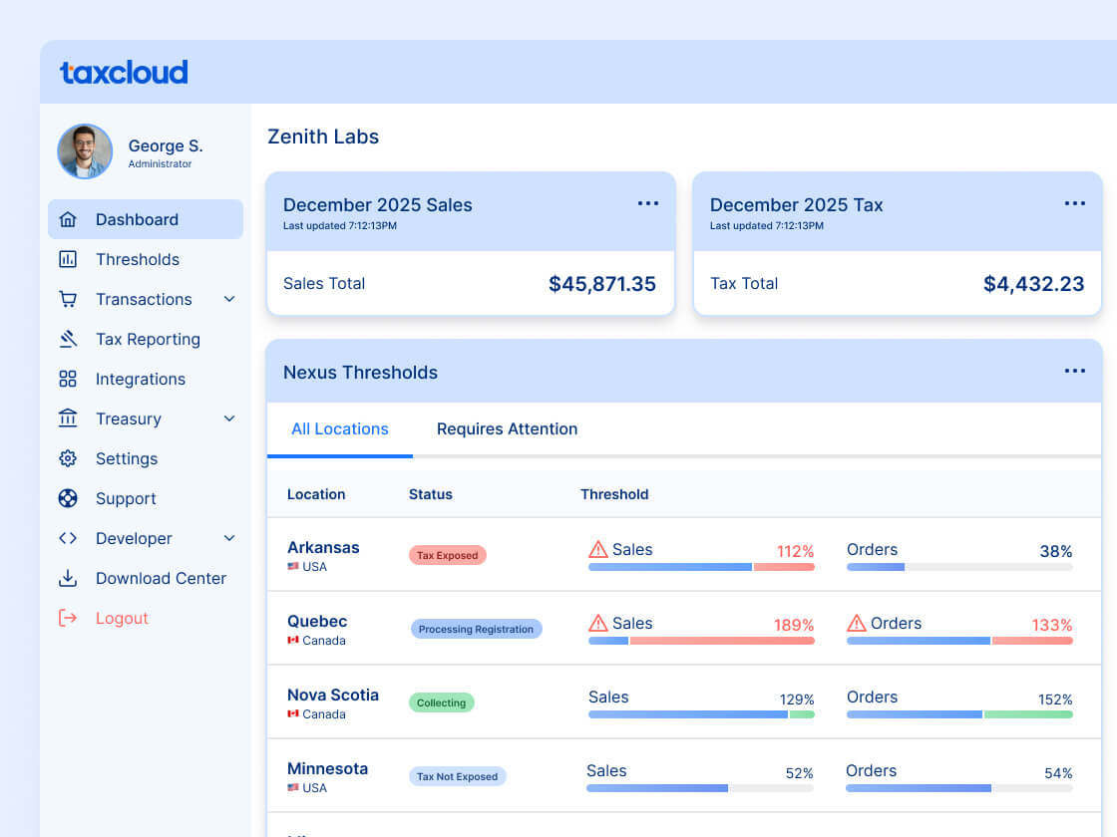1117x837 pixels.
Task: Switch to the Requires Attention tab
Action: tap(507, 429)
